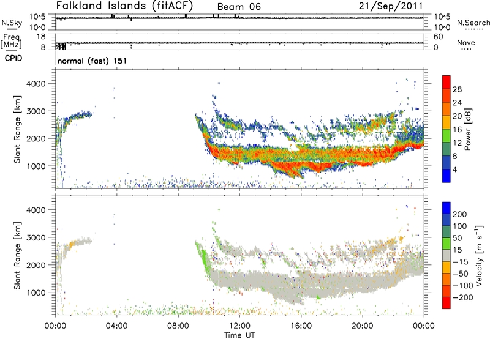Click the '-200' tick on velocity colorbar
Viewport: 490px width, 339px height.
click(463, 297)
